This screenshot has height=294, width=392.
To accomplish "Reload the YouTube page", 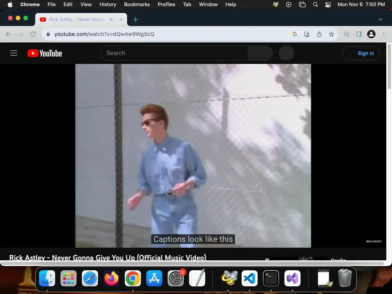I will 33,34.
